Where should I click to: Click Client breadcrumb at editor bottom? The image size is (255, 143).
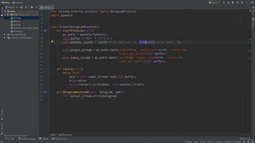click(53, 135)
